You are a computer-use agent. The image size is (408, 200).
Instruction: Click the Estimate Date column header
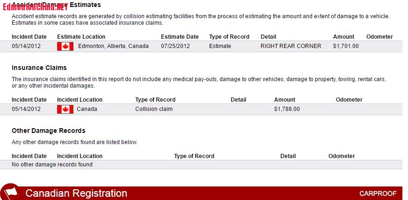(x=180, y=37)
